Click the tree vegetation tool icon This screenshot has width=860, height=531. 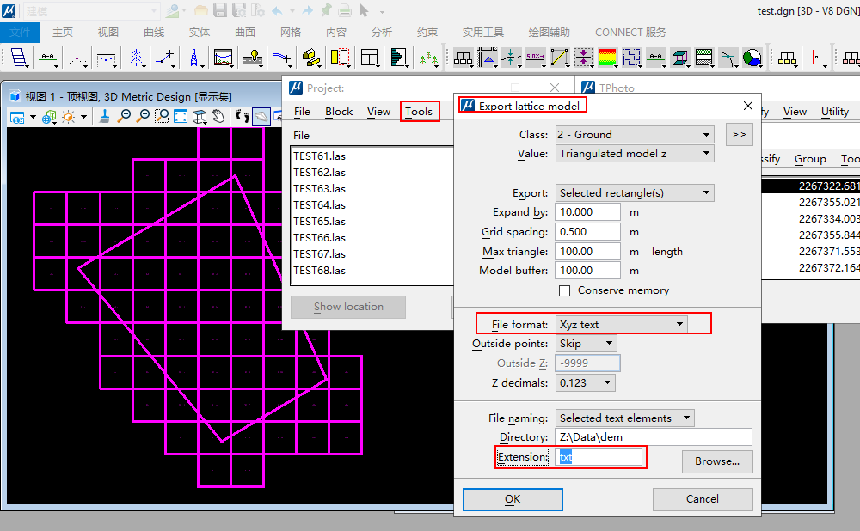tap(428, 58)
